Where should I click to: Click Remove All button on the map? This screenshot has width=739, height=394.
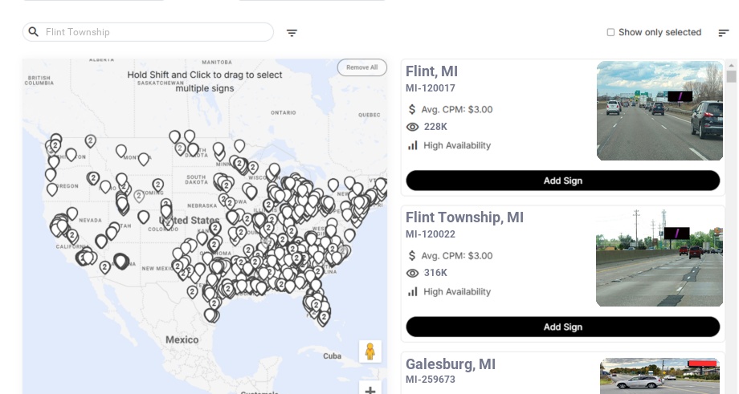361,67
